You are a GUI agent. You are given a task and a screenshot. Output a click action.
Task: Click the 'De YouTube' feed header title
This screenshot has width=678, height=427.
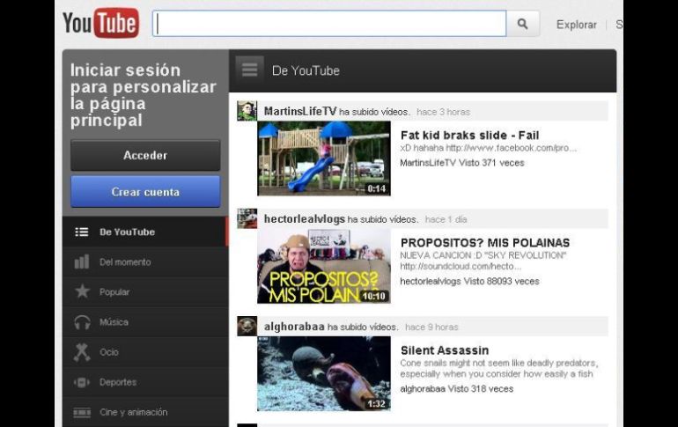coord(306,71)
